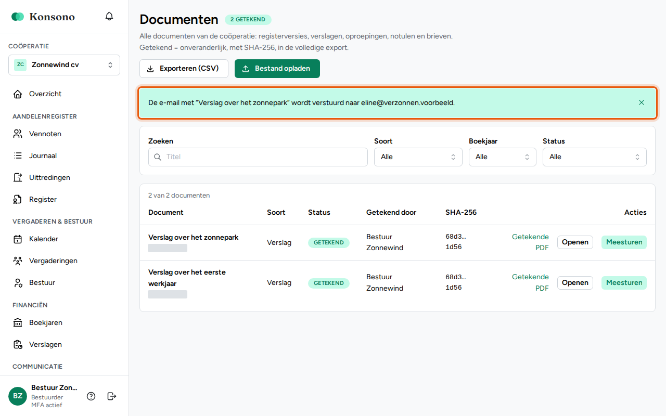Dismiss the e-mail notification banner
This screenshot has width=666, height=416.
642,102
